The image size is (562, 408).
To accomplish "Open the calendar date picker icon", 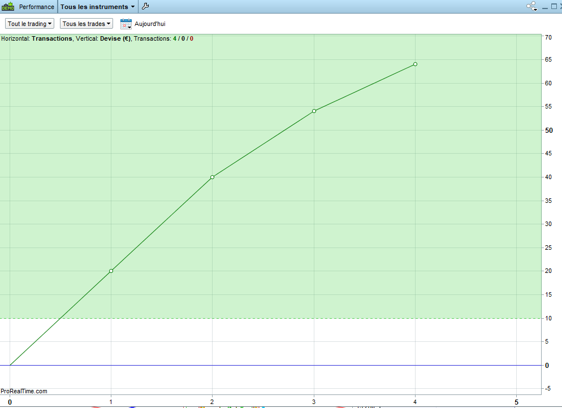I will [126, 24].
